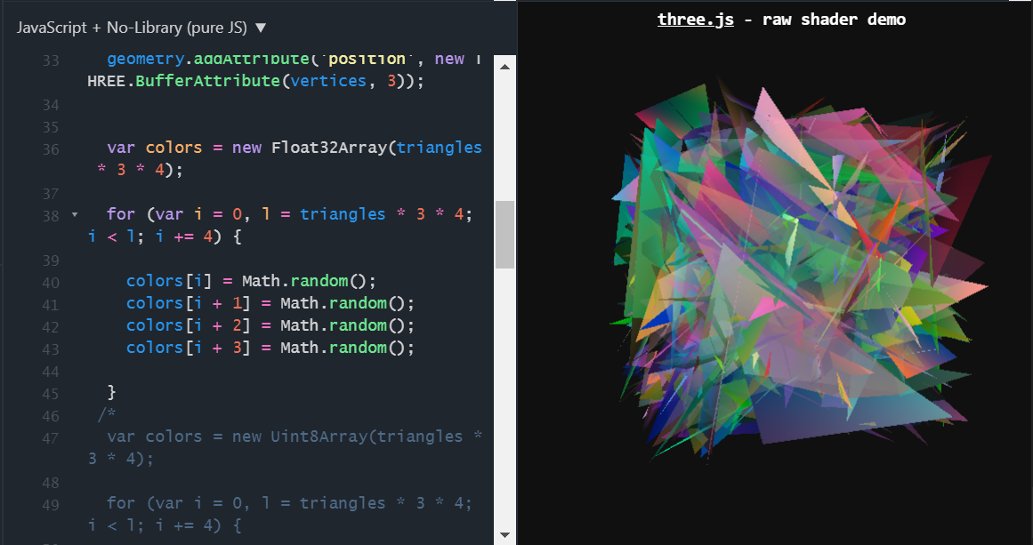This screenshot has height=545, width=1033.
Task: Click the ▼ arrow beside pure JS label
Action: coord(260,28)
